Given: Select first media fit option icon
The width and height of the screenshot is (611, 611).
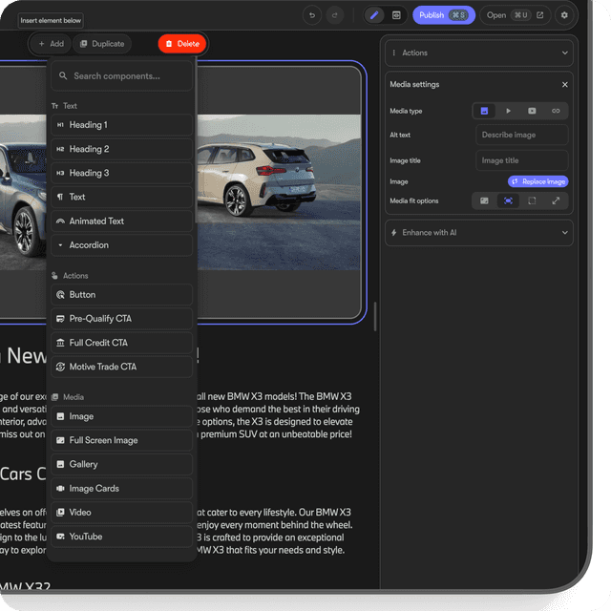Looking at the screenshot, I should 484,201.
